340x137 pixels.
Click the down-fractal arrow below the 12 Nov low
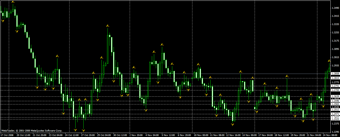coord(232,124)
